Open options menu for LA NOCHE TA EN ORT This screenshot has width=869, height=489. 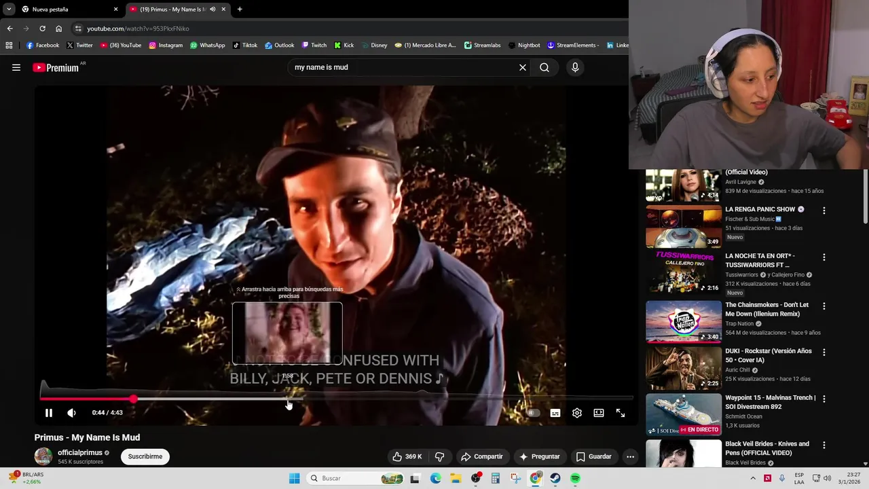click(x=824, y=257)
